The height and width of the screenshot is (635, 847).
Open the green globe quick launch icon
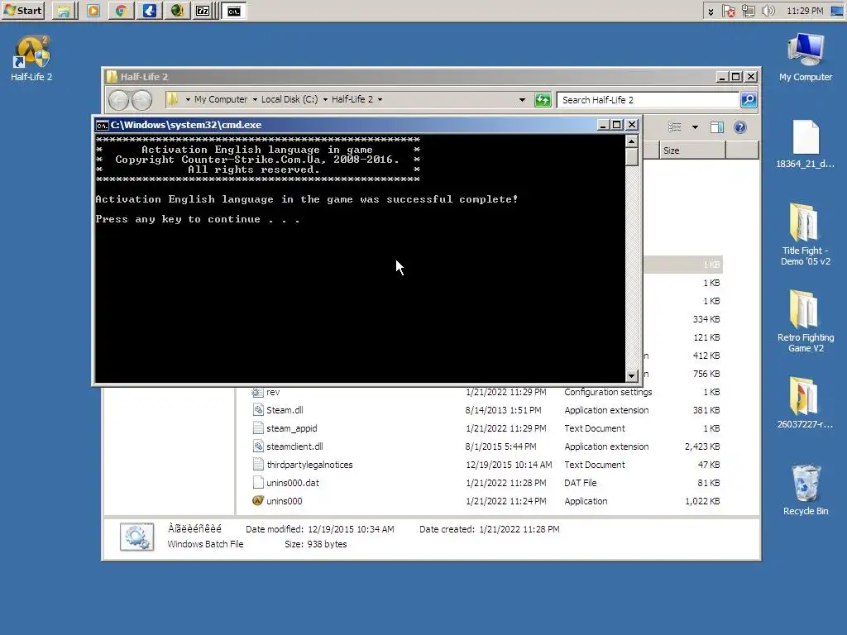[177, 11]
